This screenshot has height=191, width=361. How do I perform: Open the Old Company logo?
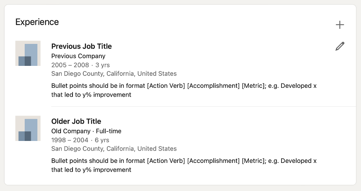tap(28, 128)
